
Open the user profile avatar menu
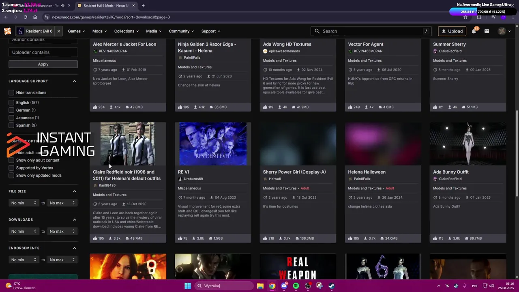pyautogui.click(x=504, y=31)
